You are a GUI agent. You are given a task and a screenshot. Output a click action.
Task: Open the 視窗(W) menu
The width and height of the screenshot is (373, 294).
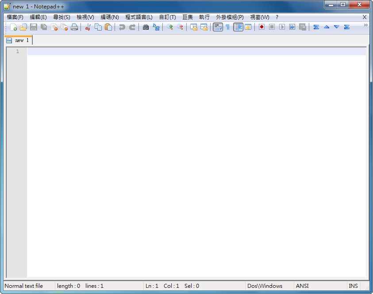[x=260, y=17]
